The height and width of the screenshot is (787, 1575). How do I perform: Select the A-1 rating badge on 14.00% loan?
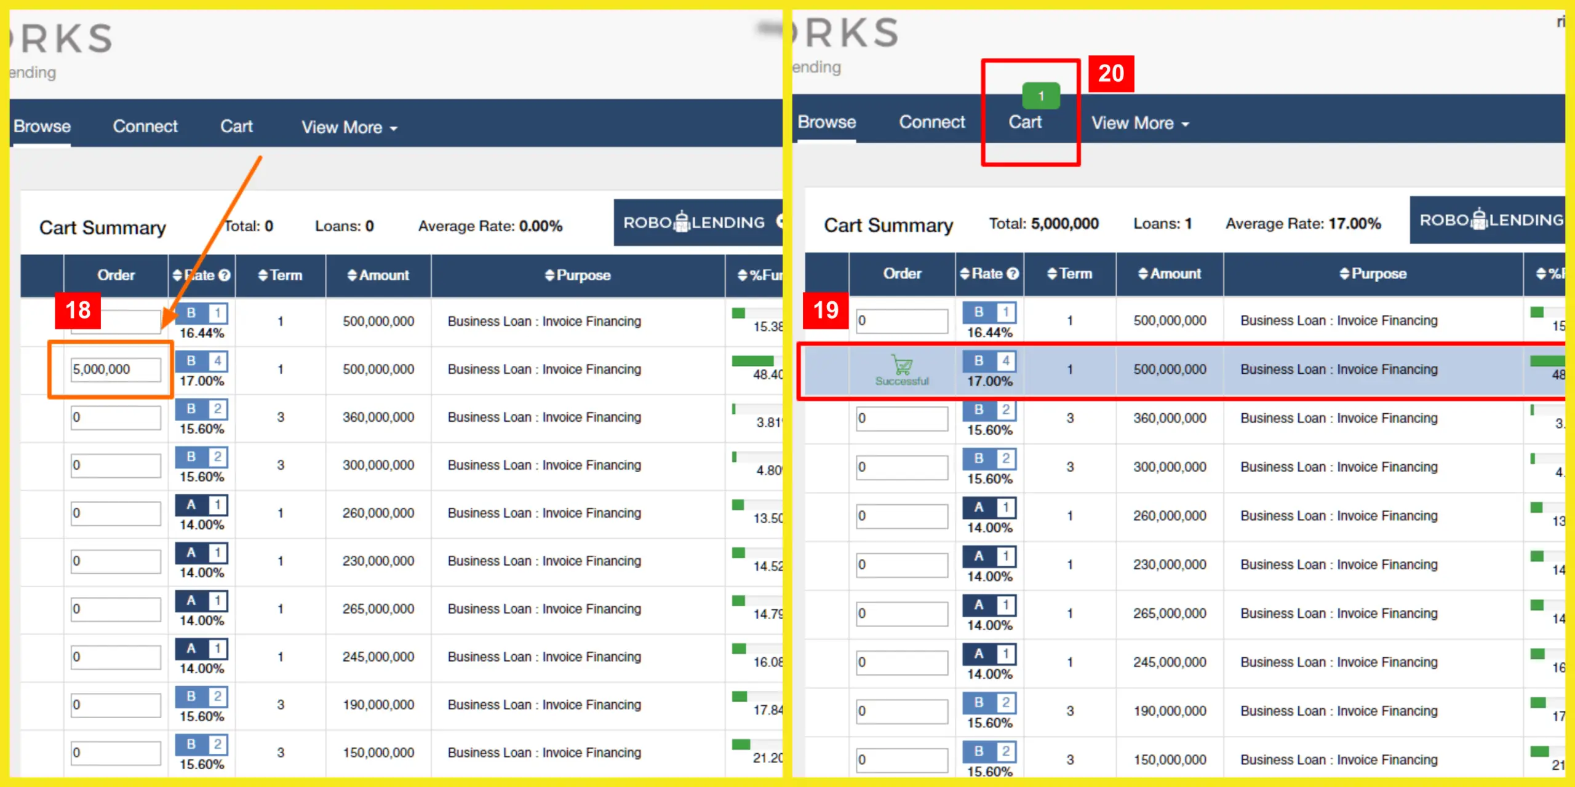tap(202, 505)
